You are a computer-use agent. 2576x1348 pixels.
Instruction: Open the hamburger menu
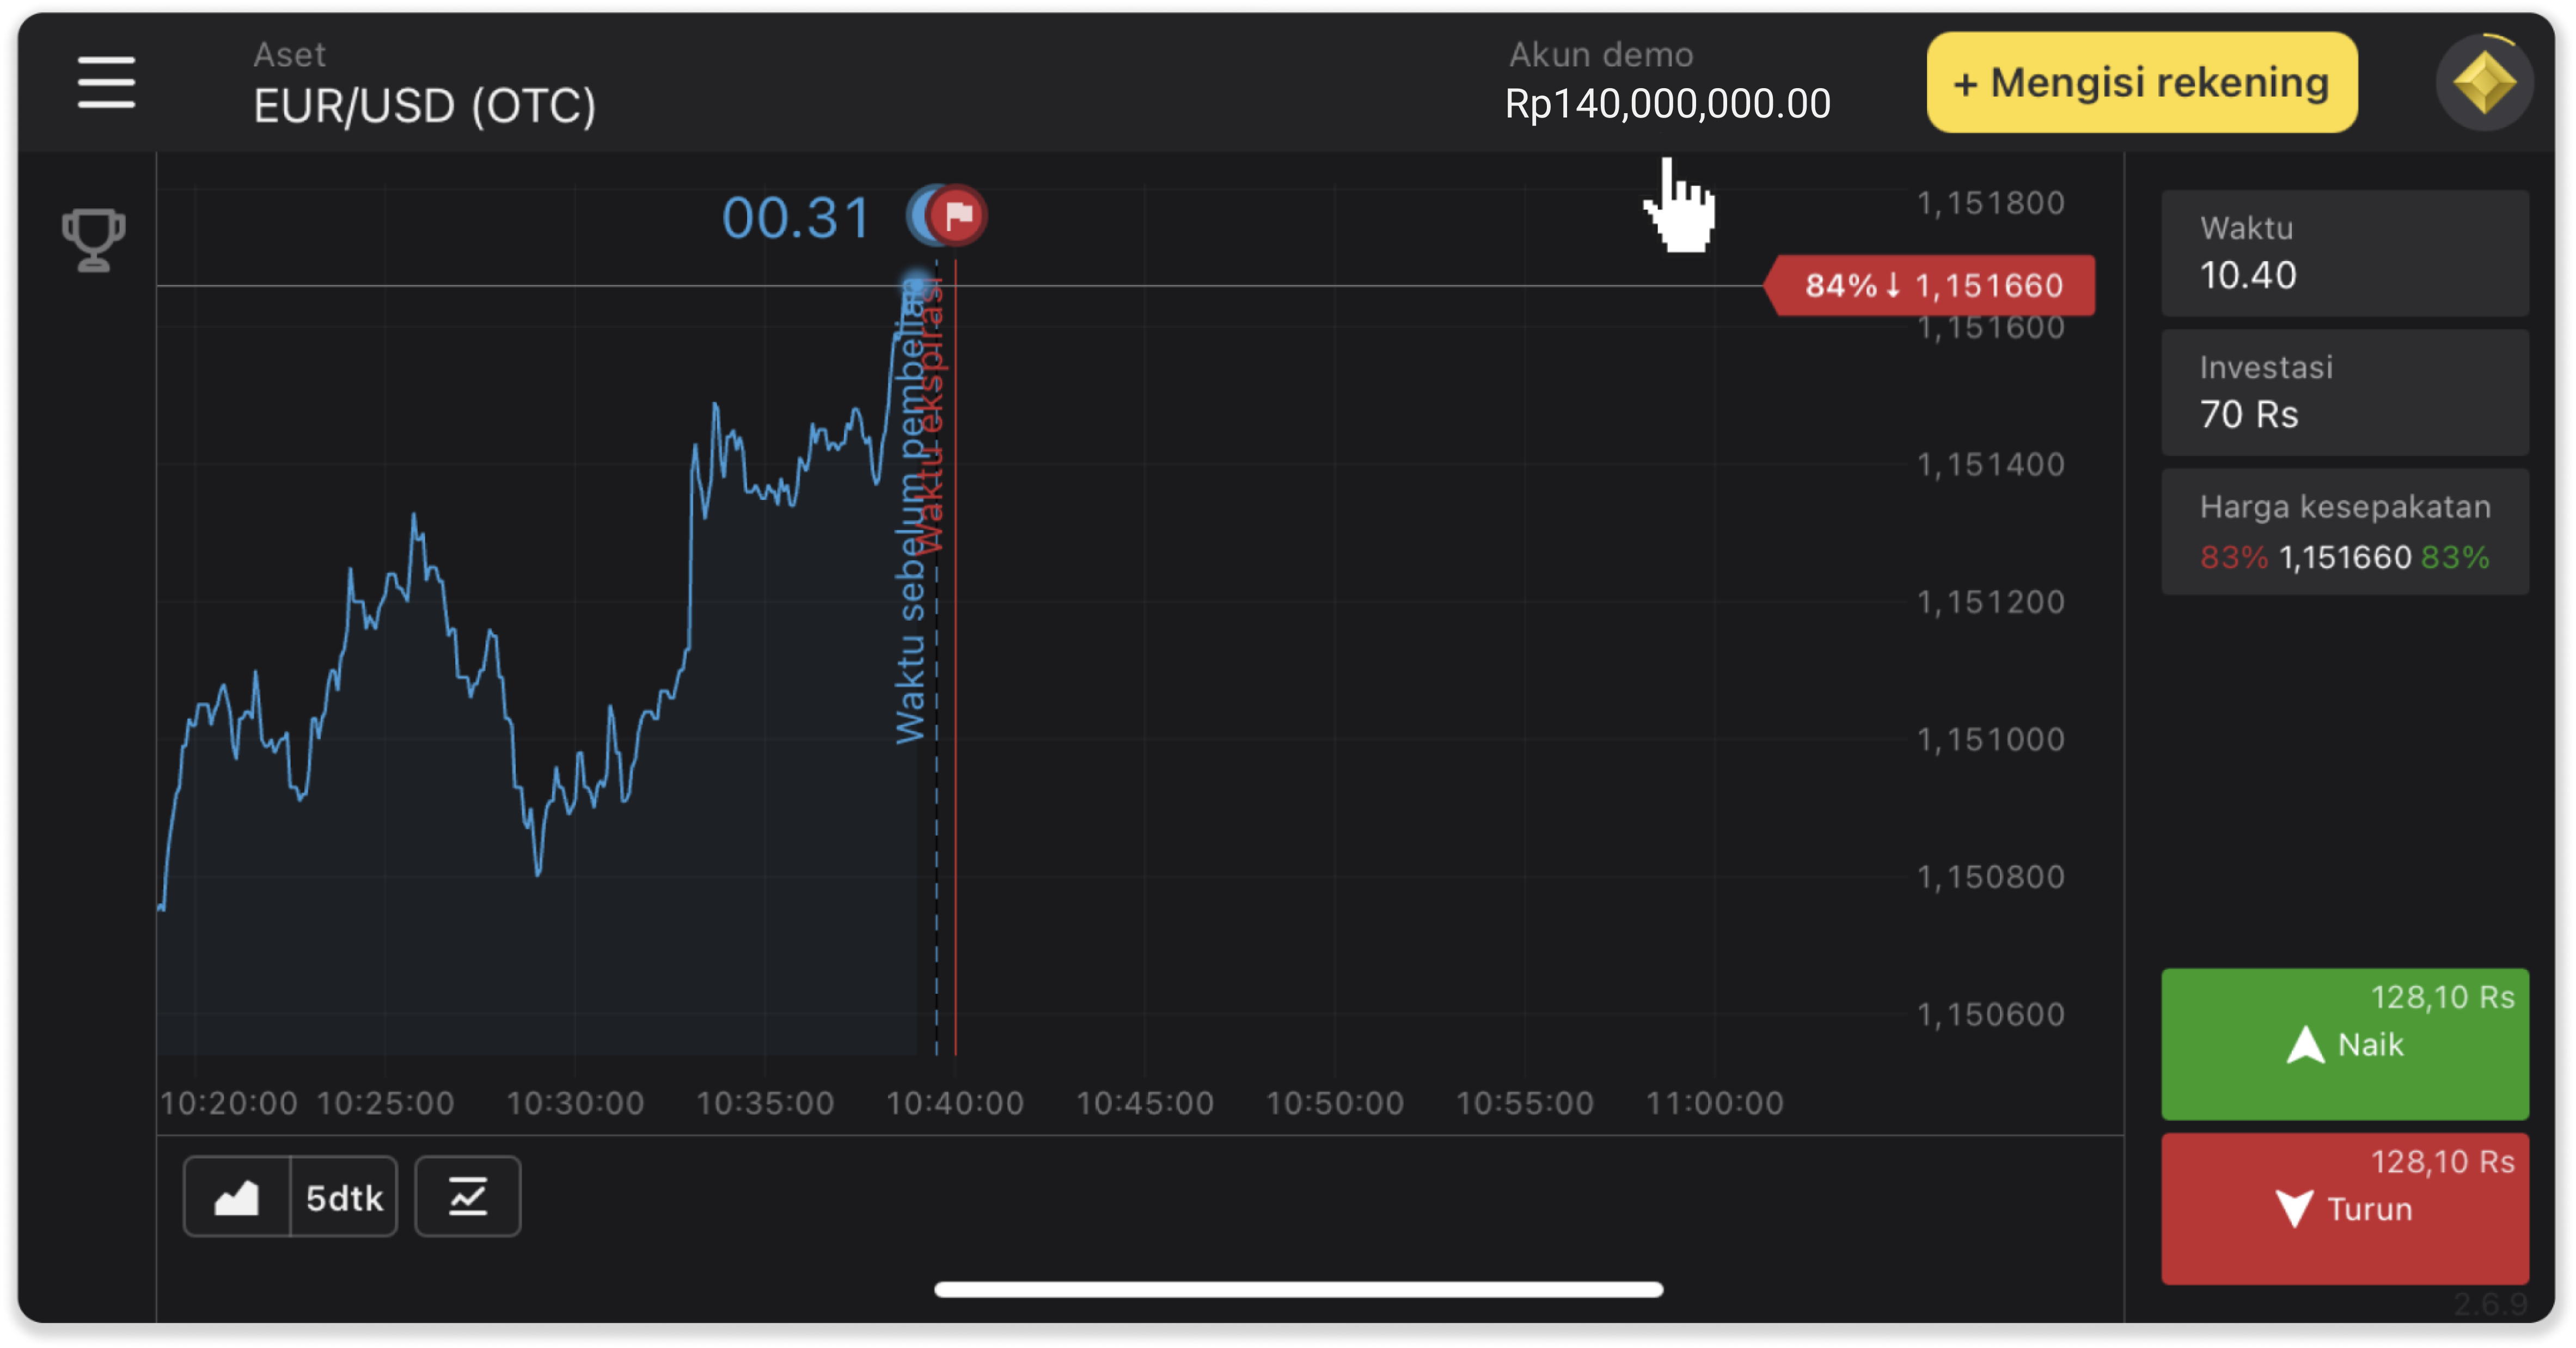click(x=106, y=82)
